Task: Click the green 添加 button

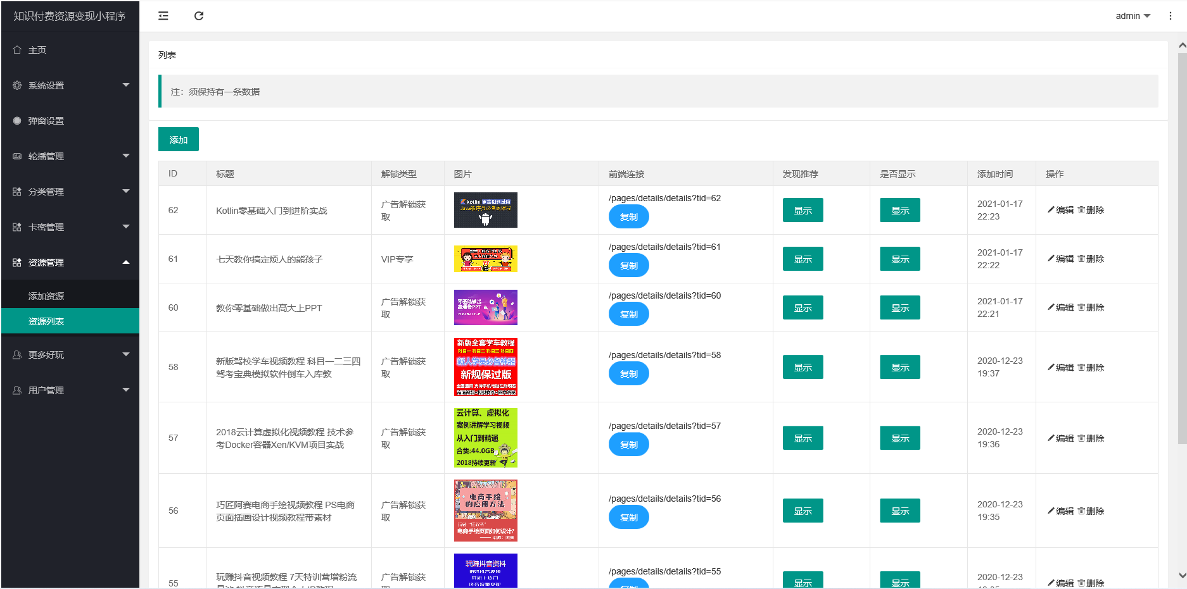Action: tap(178, 140)
